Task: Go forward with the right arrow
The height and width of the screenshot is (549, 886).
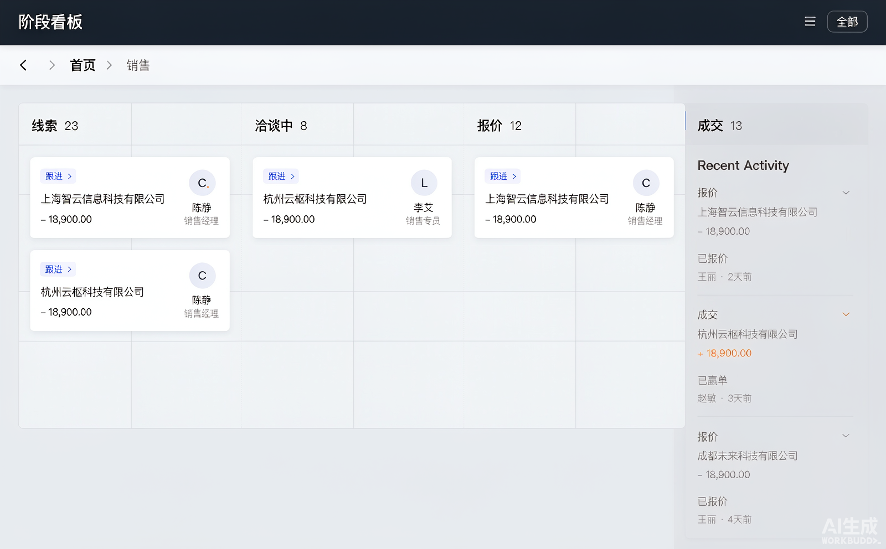Action: pyautogui.click(x=52, y=65)
